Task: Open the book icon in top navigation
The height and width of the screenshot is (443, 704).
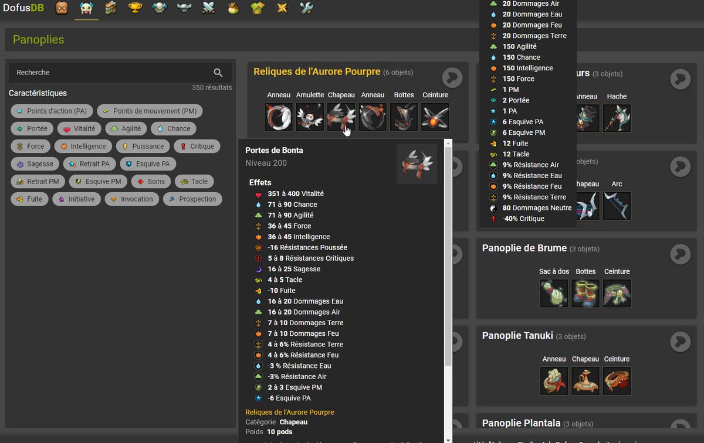Action: pos(111,8)
